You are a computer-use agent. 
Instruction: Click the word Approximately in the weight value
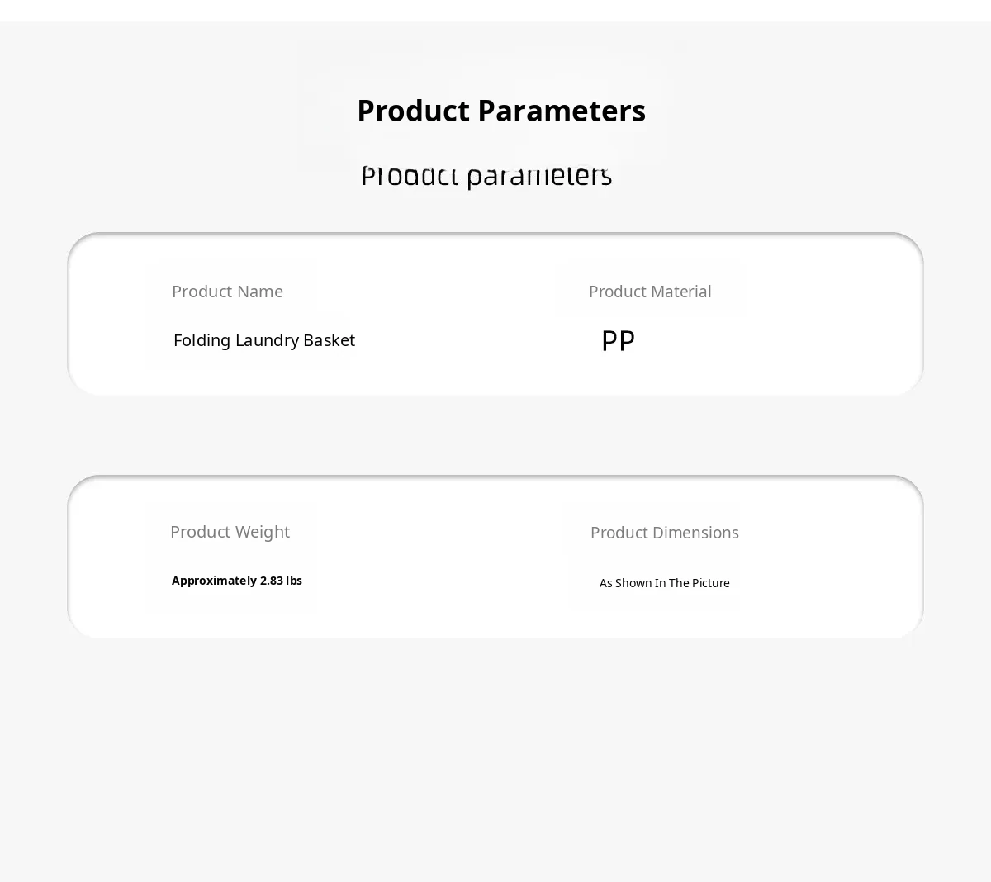214,581
